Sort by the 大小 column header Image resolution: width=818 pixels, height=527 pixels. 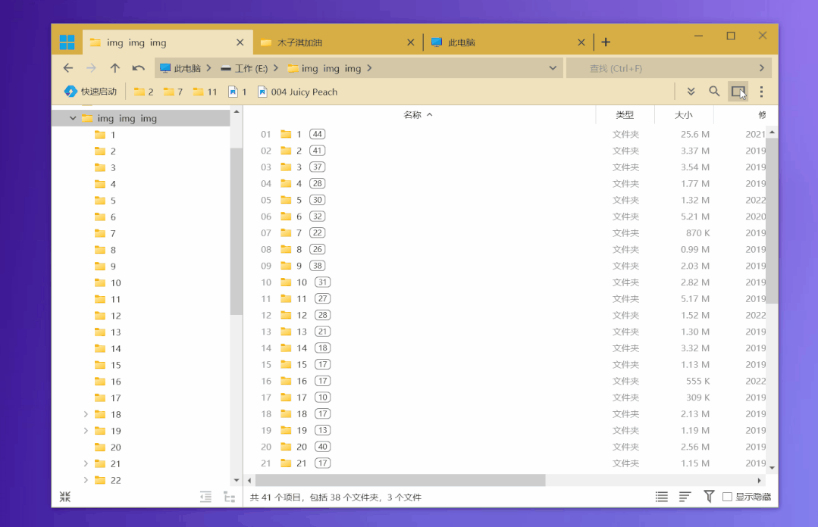pyautogui.click(x=683, y=114)
